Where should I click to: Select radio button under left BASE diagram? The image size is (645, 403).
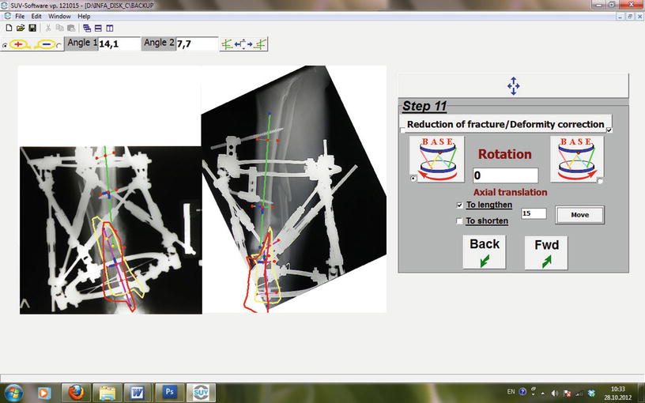(x=415, y=179)
